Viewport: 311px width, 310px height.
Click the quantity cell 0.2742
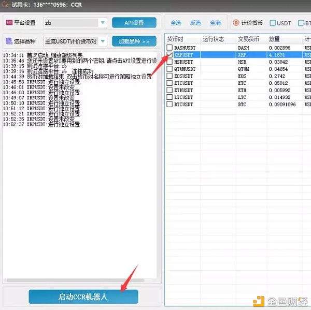click(277, 76)
